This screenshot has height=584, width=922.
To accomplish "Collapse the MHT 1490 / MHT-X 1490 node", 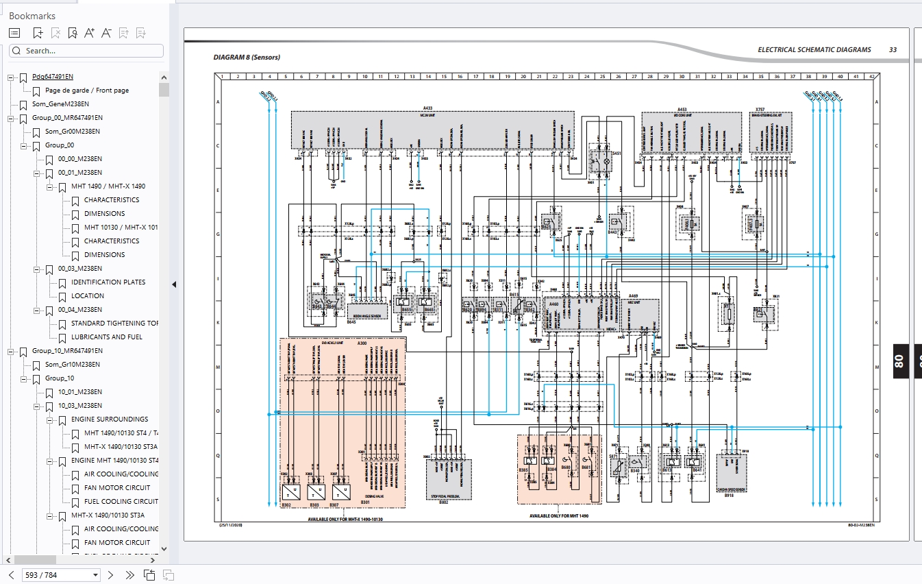I will click(49, 186).
